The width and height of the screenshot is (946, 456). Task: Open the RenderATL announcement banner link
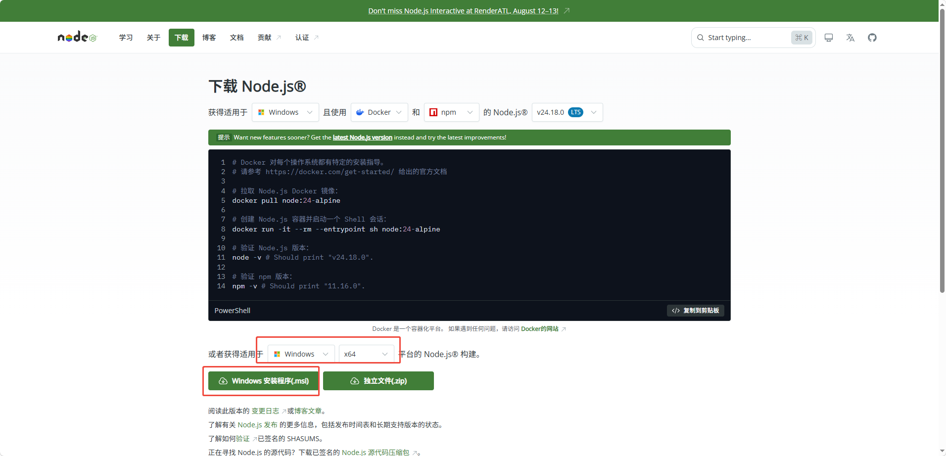tap(463, 10)
